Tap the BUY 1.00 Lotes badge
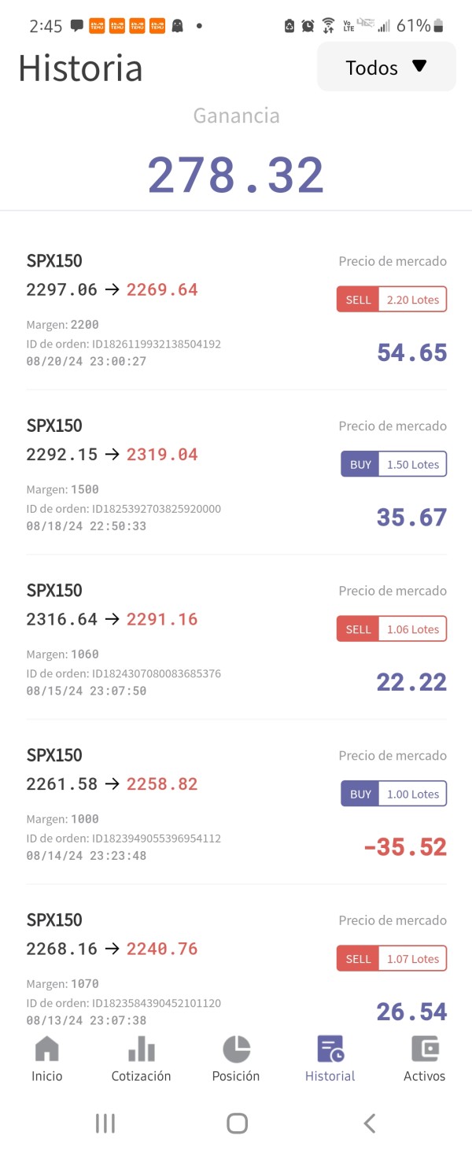Screen dimensions: 472x1154 [x=393, y=794]
